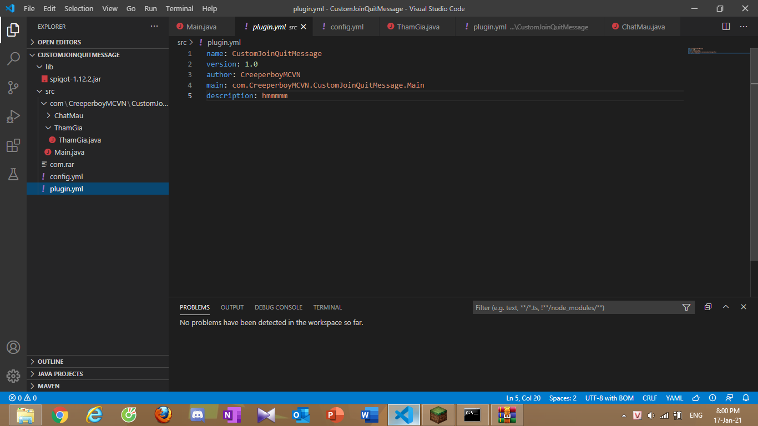
Task: Switch to the config.yml tab
Action: pos(346,27)
